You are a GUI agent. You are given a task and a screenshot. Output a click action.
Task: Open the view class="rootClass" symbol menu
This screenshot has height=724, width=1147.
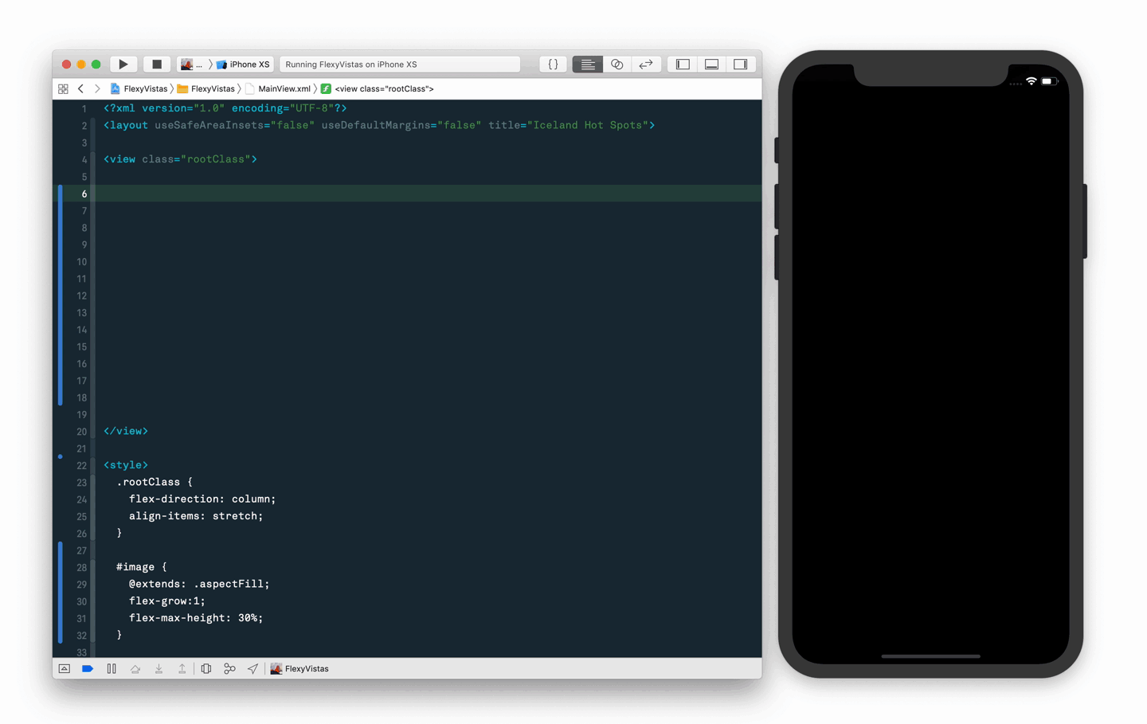coord(377,88)
